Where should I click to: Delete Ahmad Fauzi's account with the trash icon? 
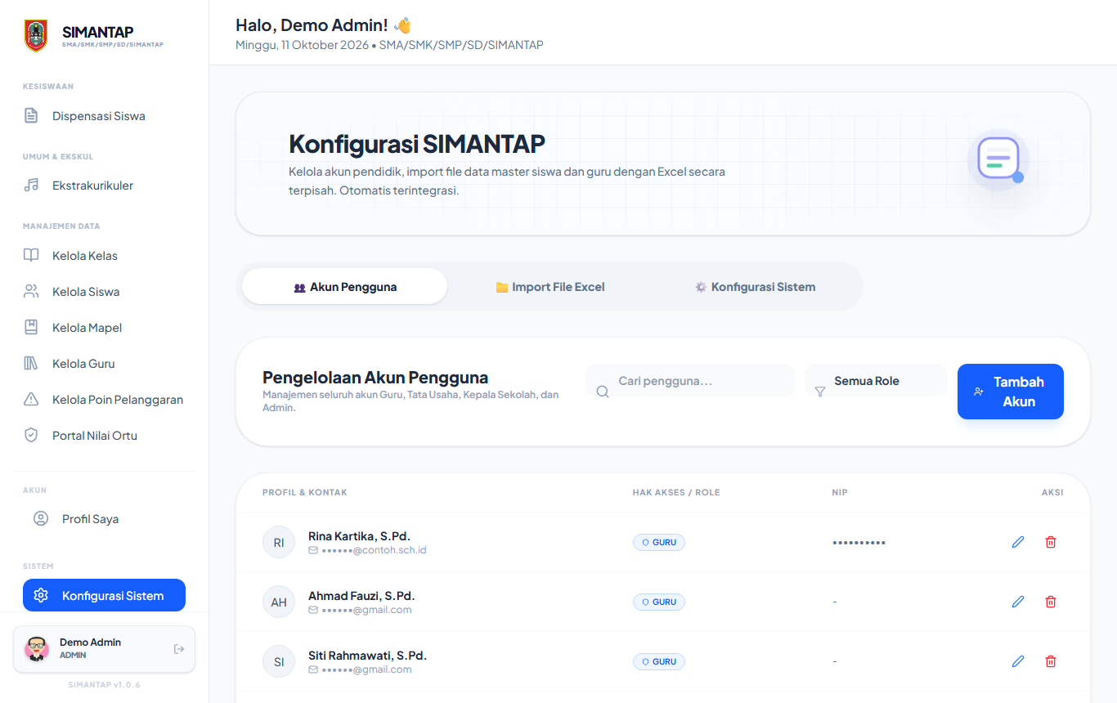(1051, 602)
